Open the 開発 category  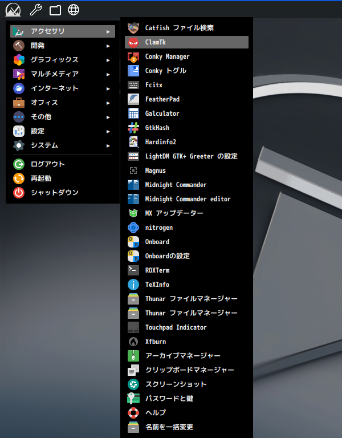coord(63,46)
